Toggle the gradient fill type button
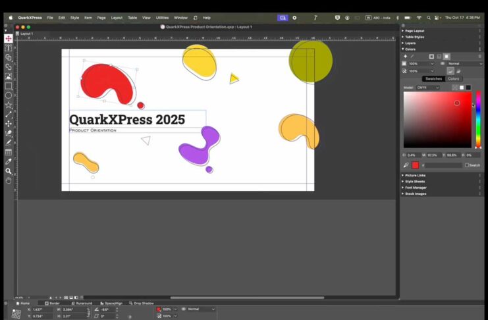Image resolution: width=488 pixels, height=320 pixels. (x=458, y=71)
